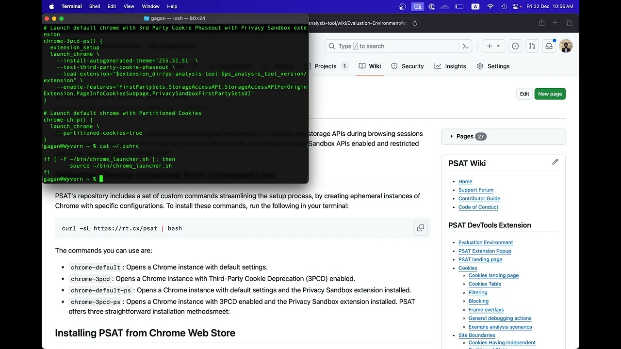This screenshot has height=349, width=621.
Task: Click the battery status icon
Action: click(x=459, y=6)
